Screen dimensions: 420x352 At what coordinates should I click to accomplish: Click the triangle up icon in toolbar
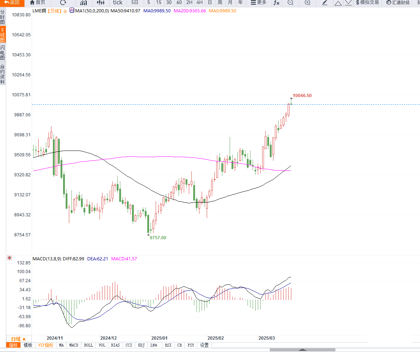pyautogui.click(x=338, y=3)
